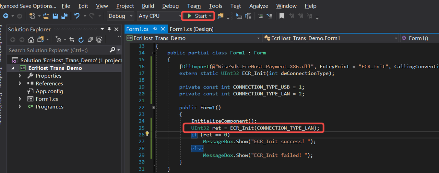This screenshot has height=173, width=439.
Task: Open the Project menu
Action: (125, 6)
